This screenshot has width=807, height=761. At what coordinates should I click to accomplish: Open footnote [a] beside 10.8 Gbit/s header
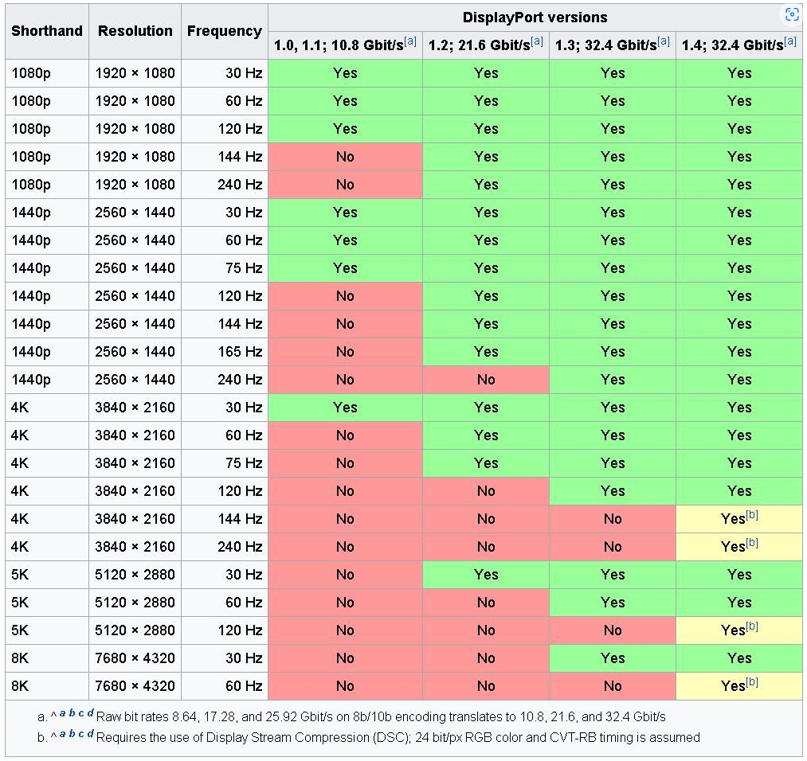pyautogui.click(x=410, y=41)
